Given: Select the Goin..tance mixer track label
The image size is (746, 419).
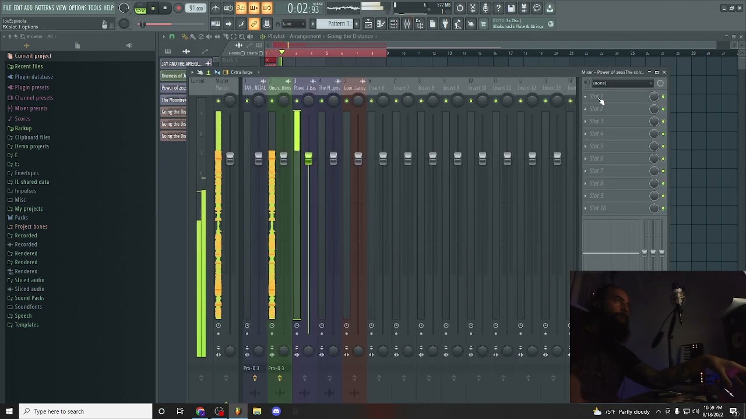Looking at the screenshot, I should [x=354, y=88].
